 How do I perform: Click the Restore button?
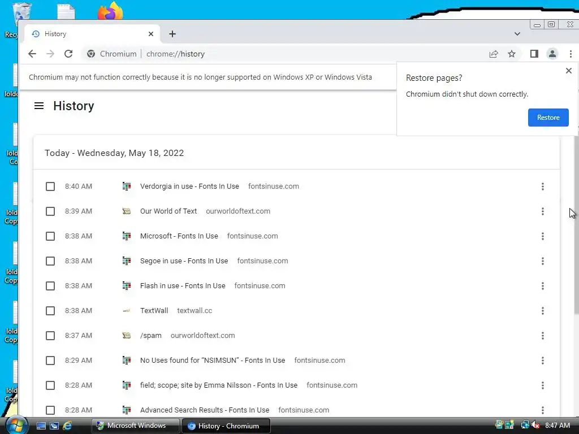click(x=548, y=118)
